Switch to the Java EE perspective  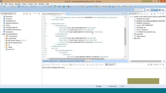(x=155, y=10)
